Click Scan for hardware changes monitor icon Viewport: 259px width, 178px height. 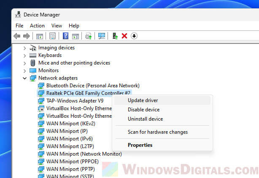(x=101, y=36)
